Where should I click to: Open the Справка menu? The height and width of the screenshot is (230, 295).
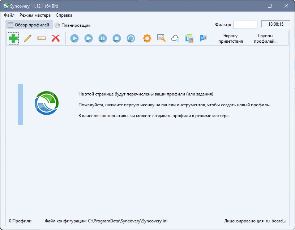(x=64, y=15)
